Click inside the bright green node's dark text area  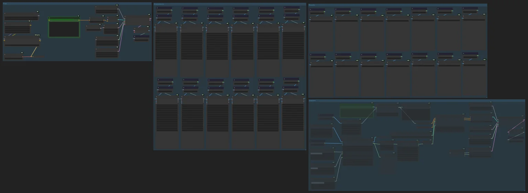tap(64, 29)
